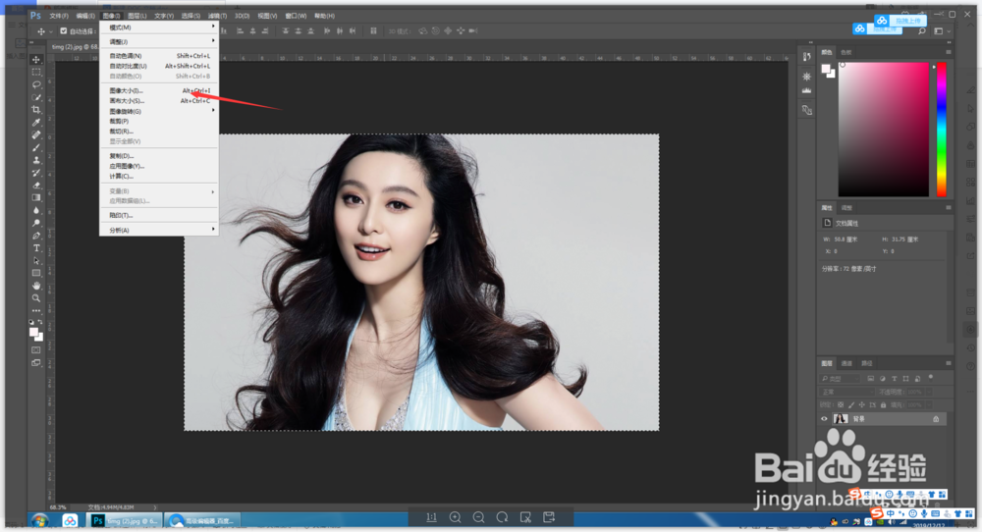Switch to the Paths (路径) tab
Screen dimensions: 982x532
867,363
